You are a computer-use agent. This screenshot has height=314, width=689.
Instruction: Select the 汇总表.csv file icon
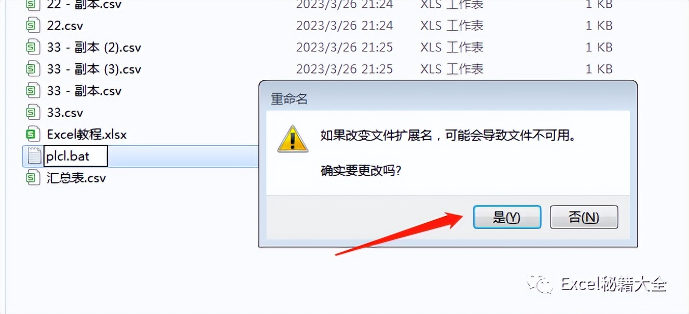click(33, 178)
